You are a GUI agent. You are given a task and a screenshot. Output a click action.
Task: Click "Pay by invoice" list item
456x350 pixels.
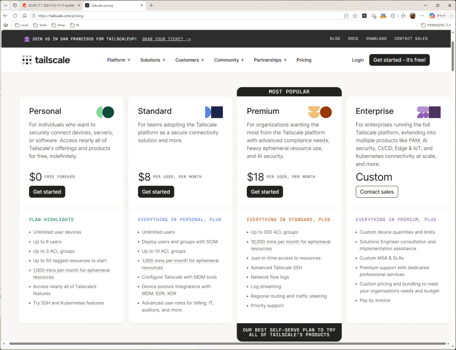(x=374, y=300)
